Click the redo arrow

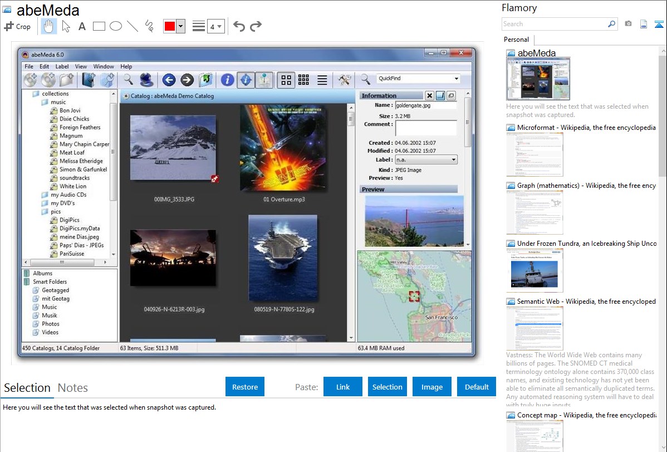click(256, 26)
